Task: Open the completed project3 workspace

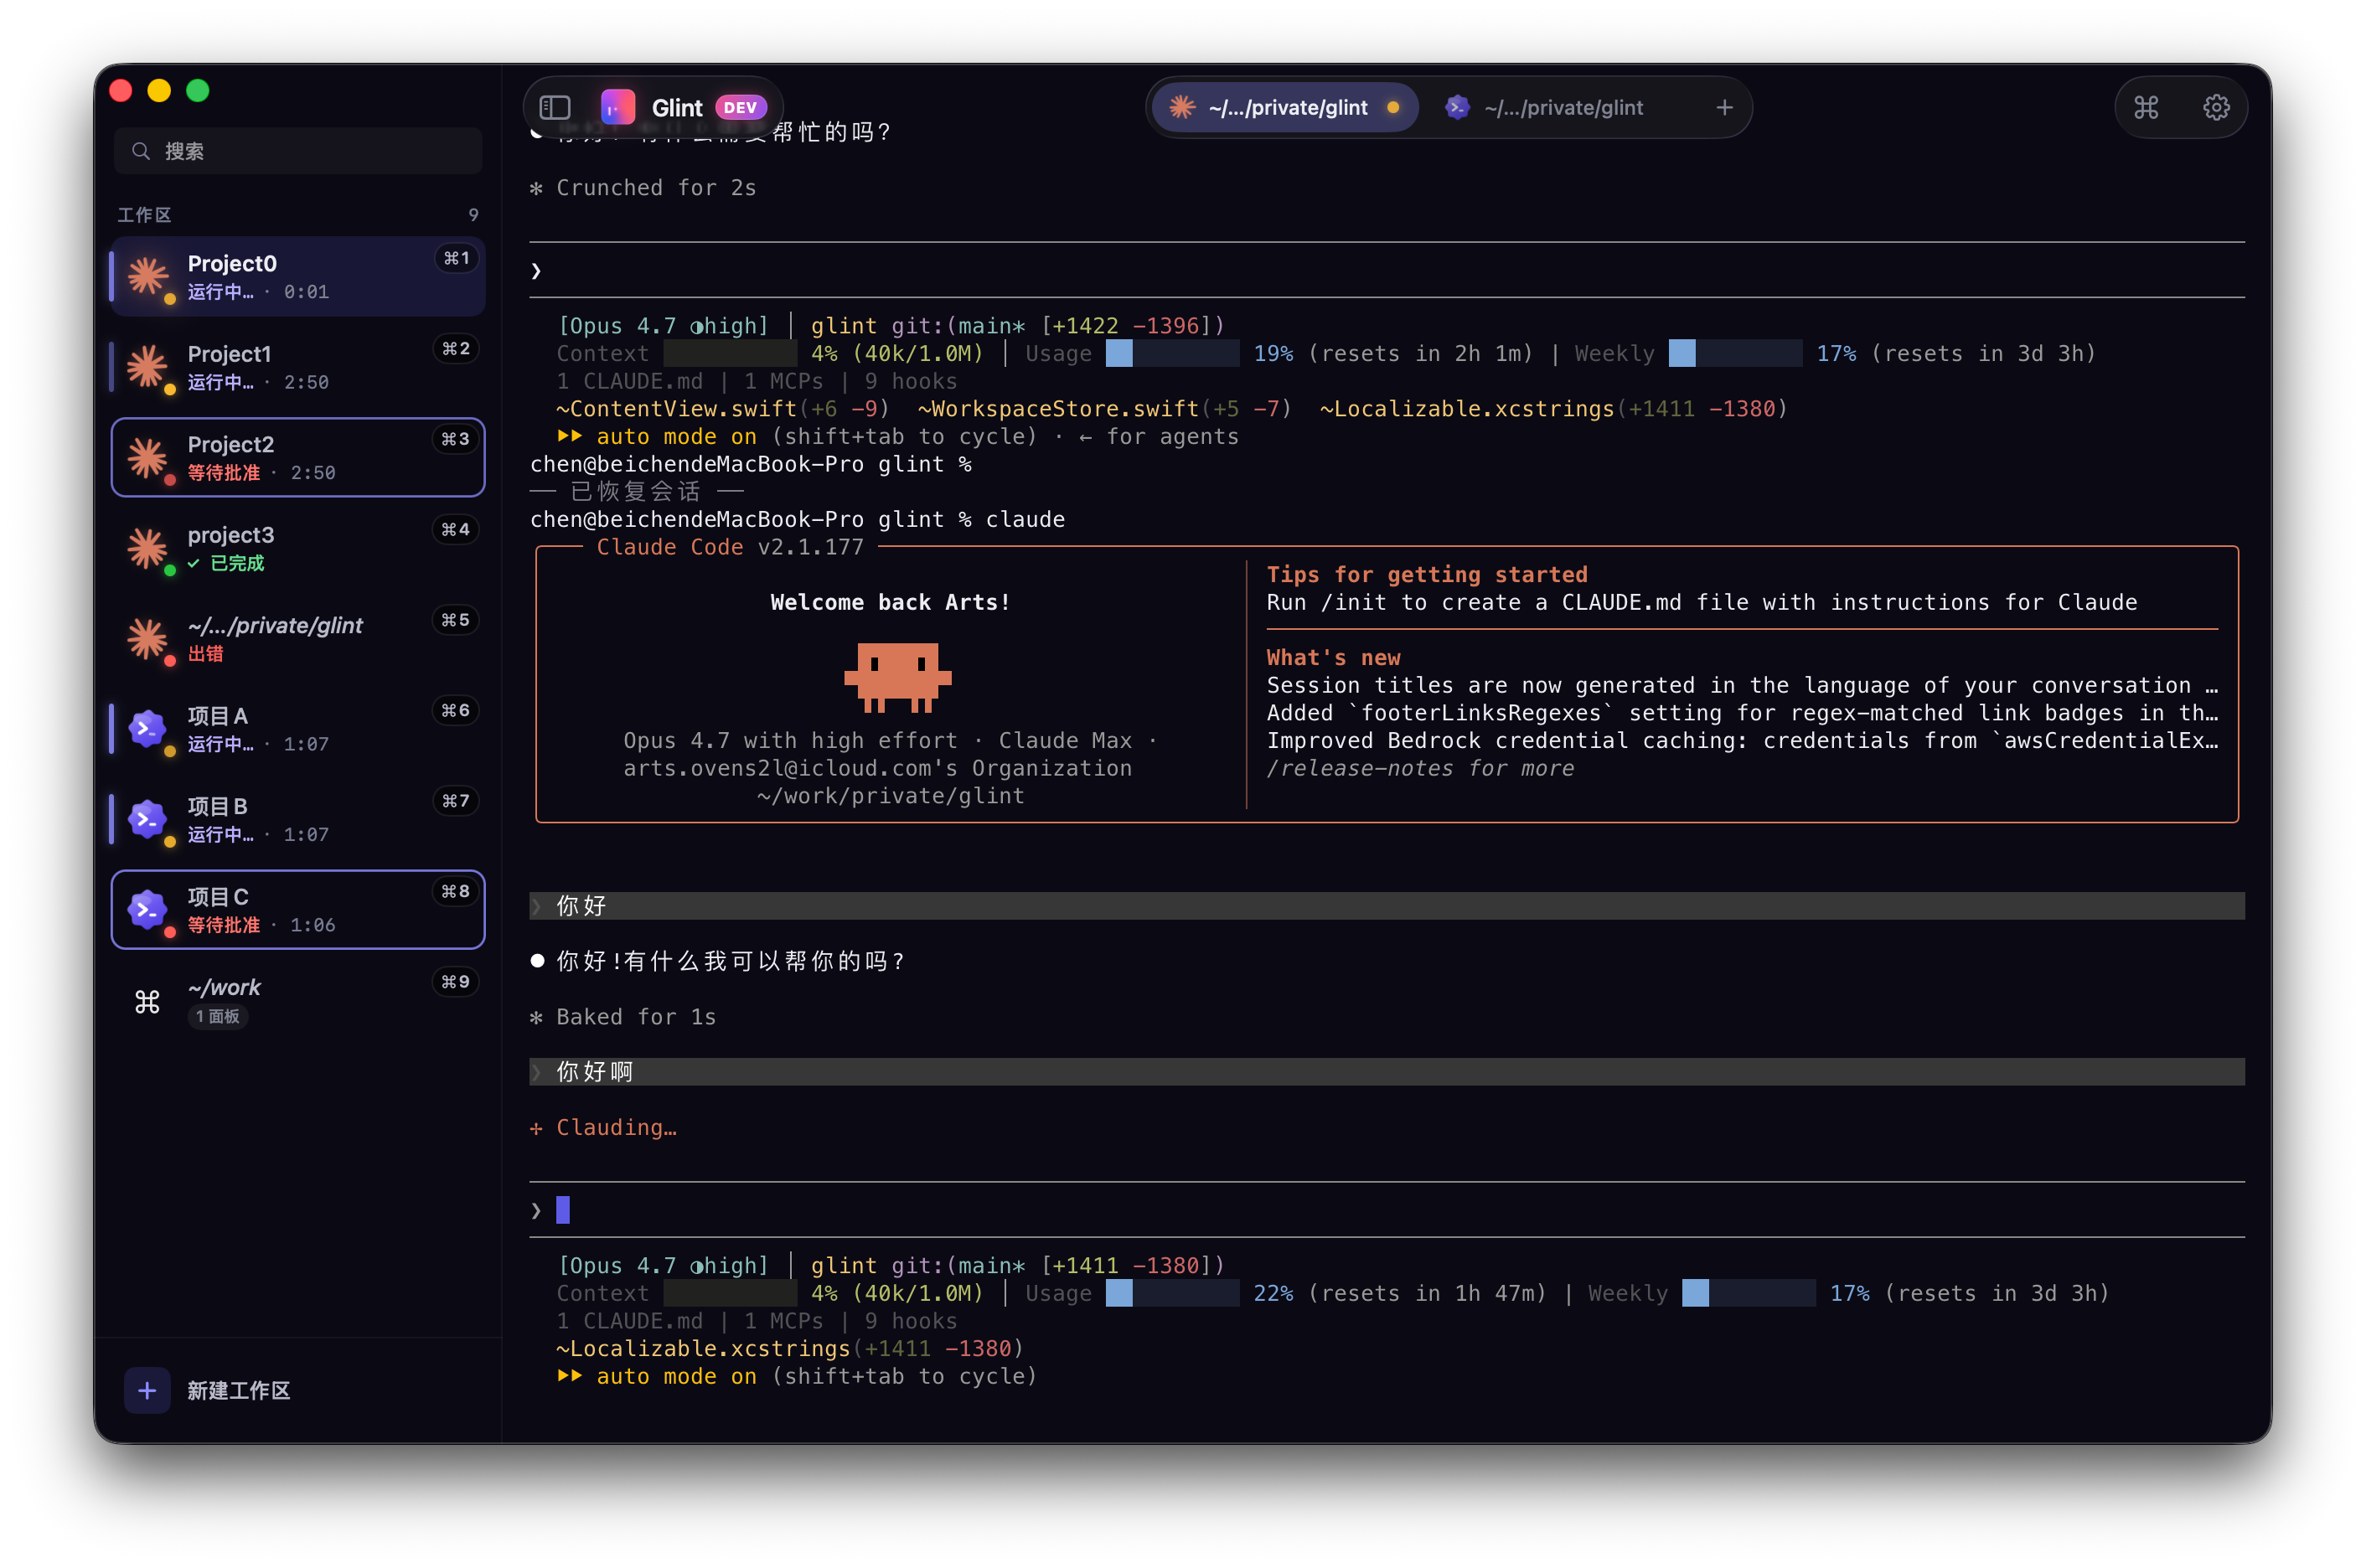Action: tap(298, 548)
